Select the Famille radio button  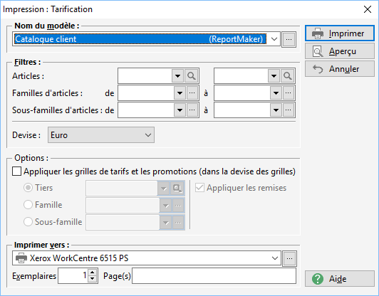[28, 205]
